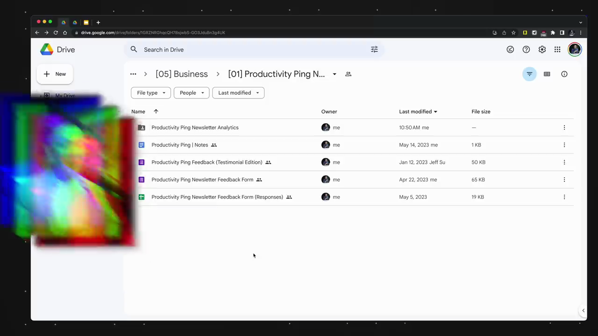The image size is (598, 336).
Task: Open Drive settings gear
Action: 542,49
